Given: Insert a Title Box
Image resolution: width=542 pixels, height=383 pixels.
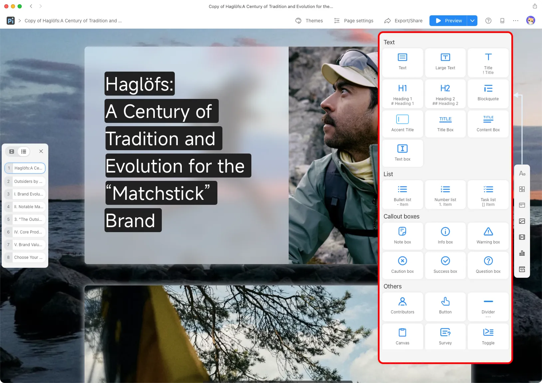Looking at the screenshot, I should pos(445,124).
